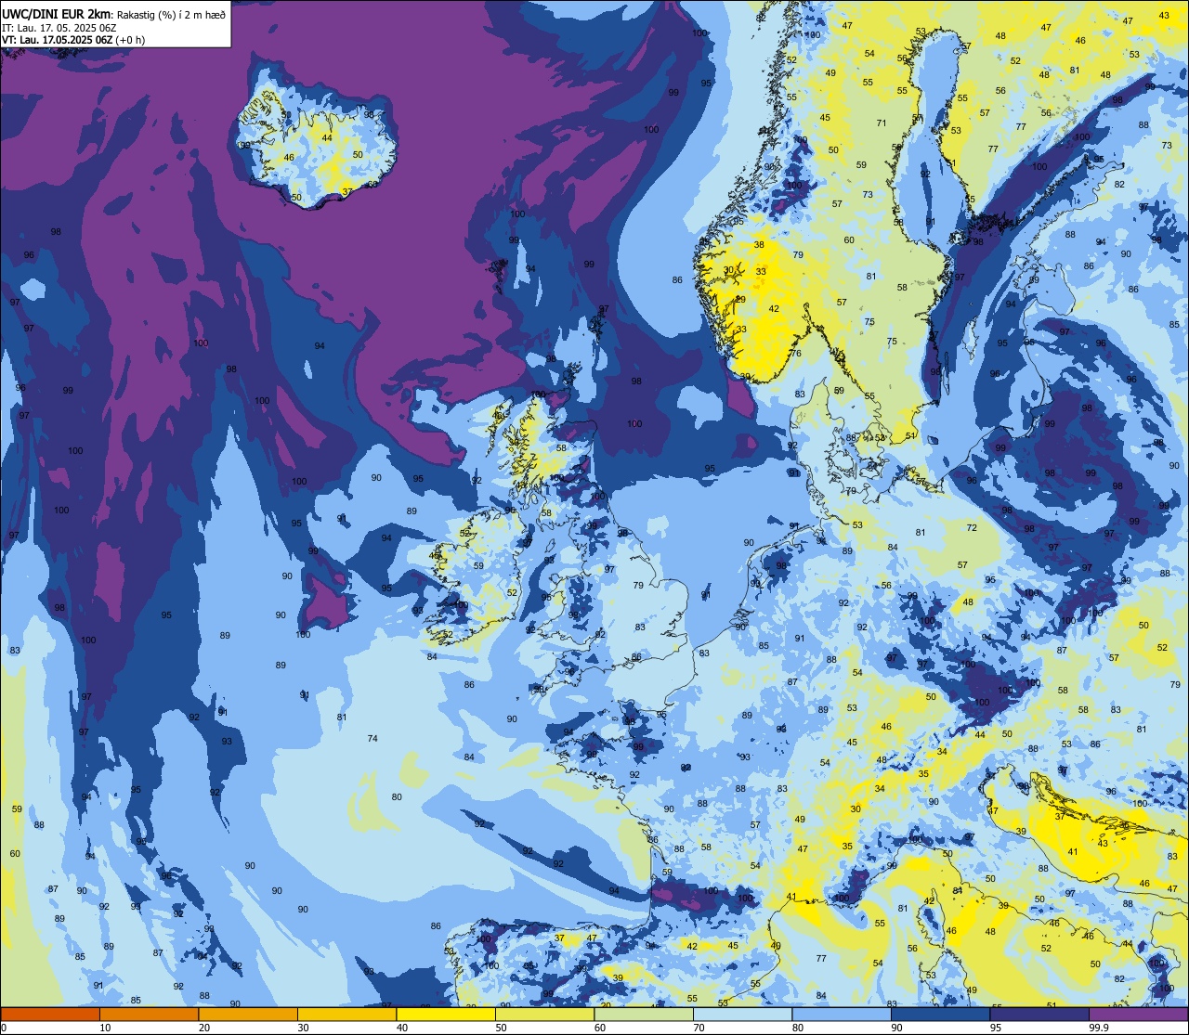1189x1035 pixels.
Task: Click the 20–30 legend color segment
Action: point(248,1015)
